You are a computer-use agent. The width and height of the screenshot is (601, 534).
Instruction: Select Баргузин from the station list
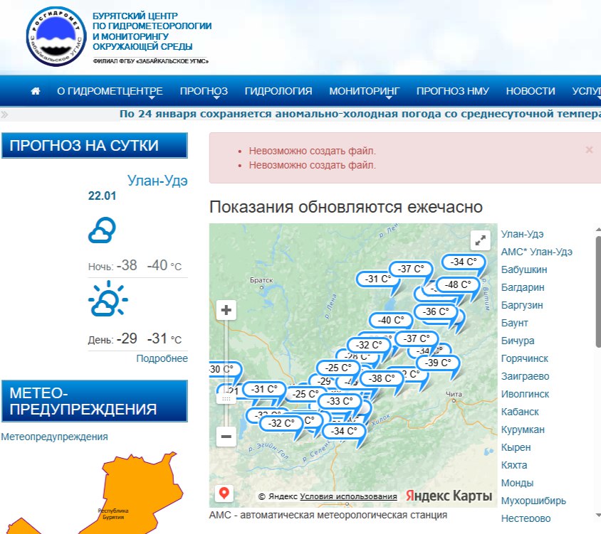[522, 305]
